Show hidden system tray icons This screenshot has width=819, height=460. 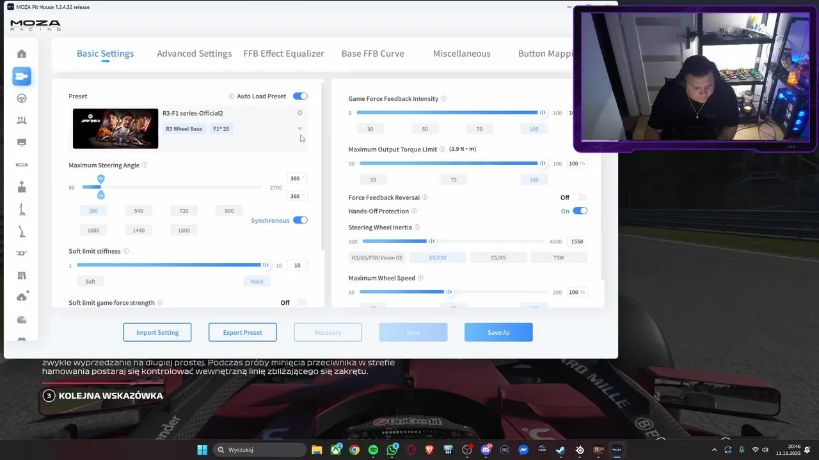(715, 450)
